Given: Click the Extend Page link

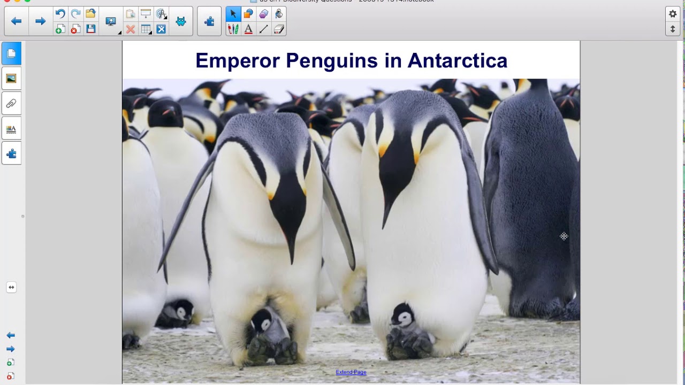Looking at the screenshot, I should [351, 372].
